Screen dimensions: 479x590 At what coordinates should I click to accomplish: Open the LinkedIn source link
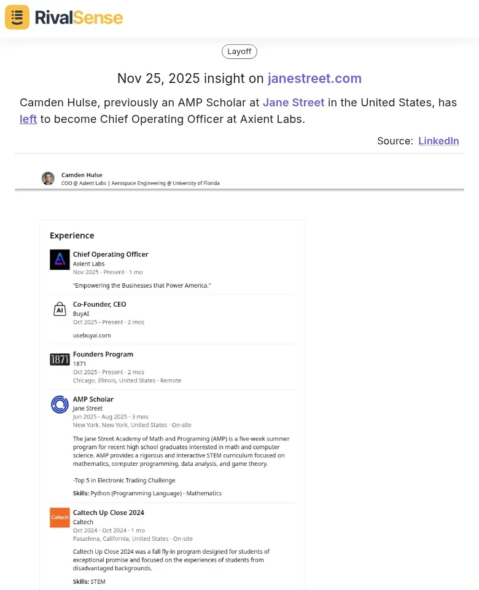[x=438, y=141]
